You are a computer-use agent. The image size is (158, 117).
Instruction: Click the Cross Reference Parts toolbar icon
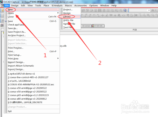tap(100, 10)
